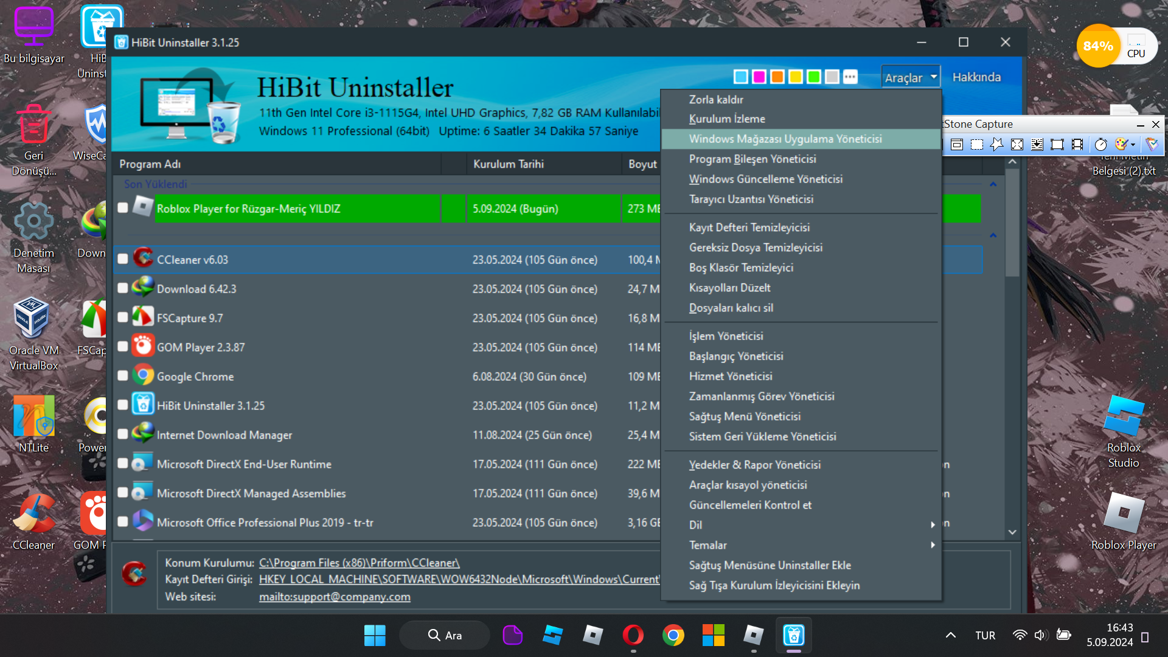Select freehand region capture in FastStone
The image size is (1168, 657).
997,144
